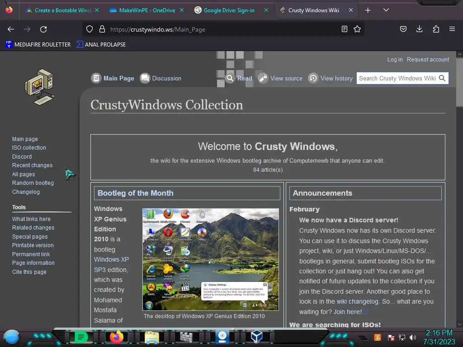Open the wiki changelog link
The height and width of the screenshot is (347, 463).
click(x=357, y=301)
